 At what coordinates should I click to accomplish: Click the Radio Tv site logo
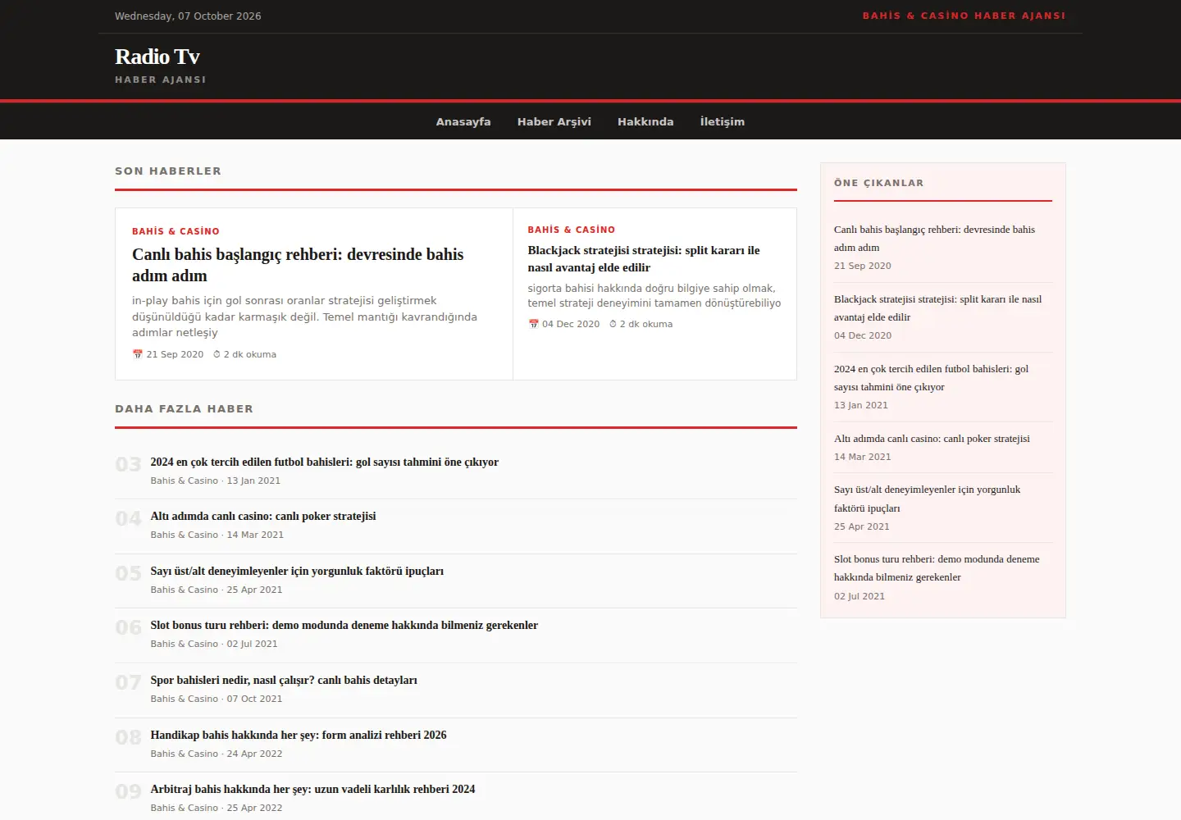click(x=157, y=57)
